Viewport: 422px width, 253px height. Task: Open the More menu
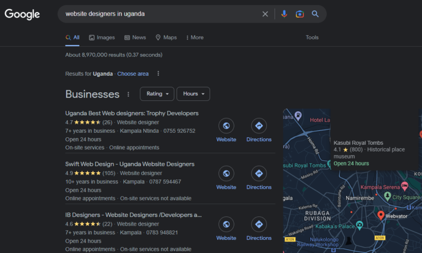pos(195,38)
